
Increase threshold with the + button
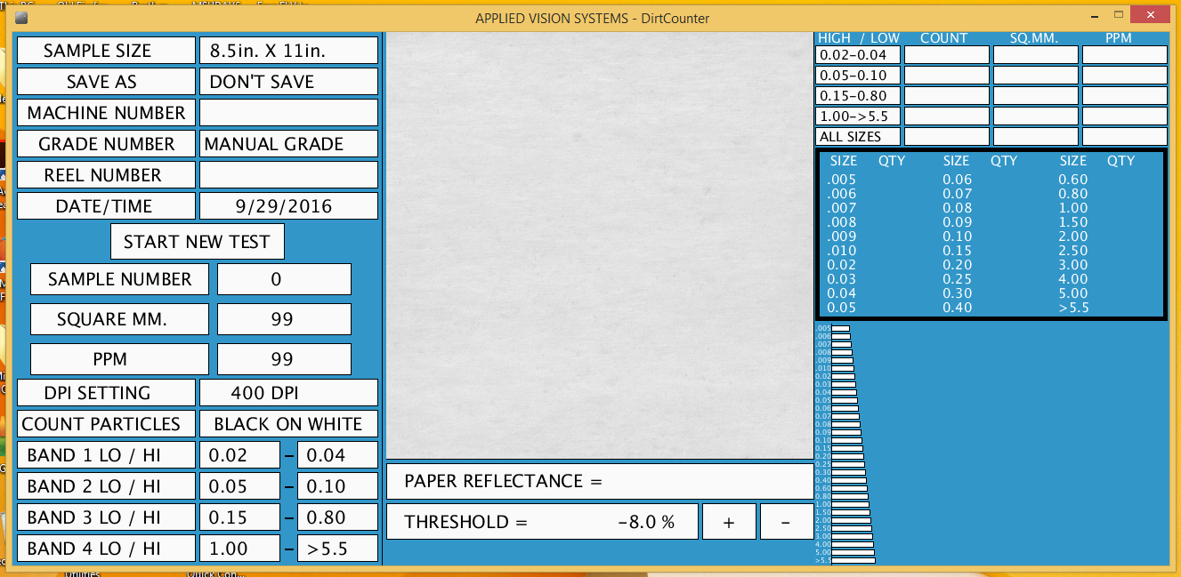tap(729, 522)
